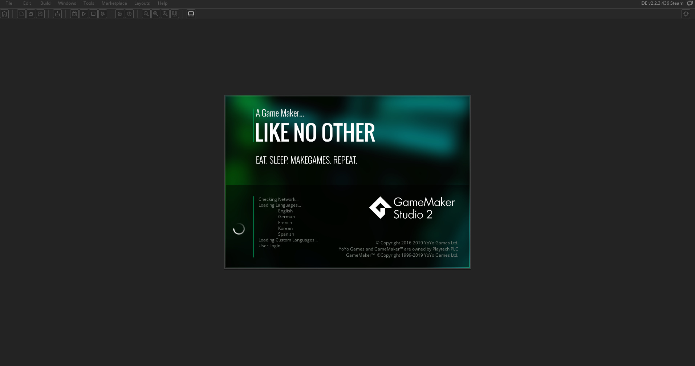Viewport: 695px width, 366px height.
Task: Click the IDE v2.2.3.436 Steam version text
Action: pos(662,3)
